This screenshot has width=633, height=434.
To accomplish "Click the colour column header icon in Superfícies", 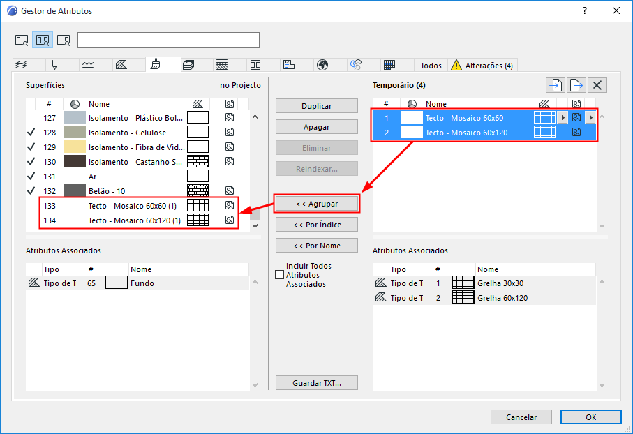I will tap(75, 104).
